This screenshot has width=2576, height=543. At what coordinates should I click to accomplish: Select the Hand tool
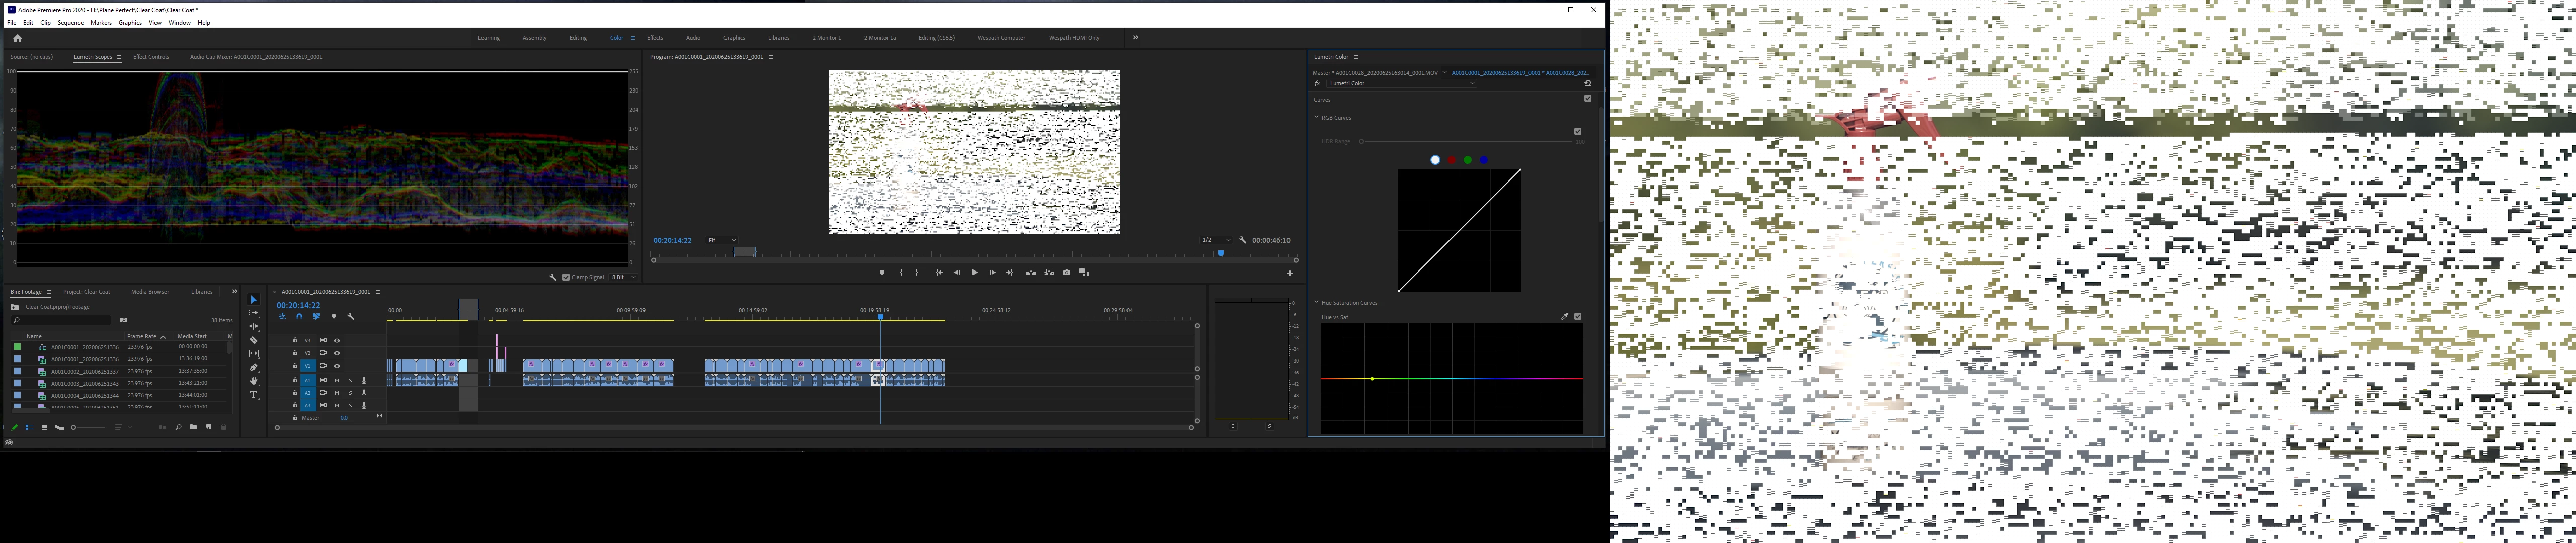(253, 381)
